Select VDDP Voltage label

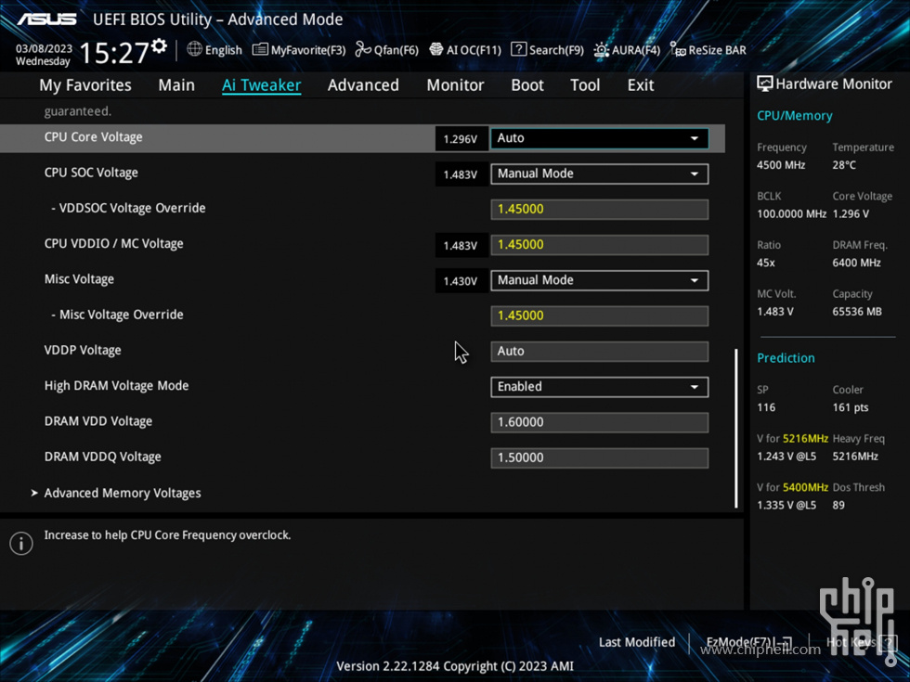click(x=83, y=351)
